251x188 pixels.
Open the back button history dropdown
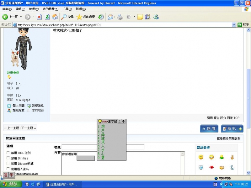(21, 17)
